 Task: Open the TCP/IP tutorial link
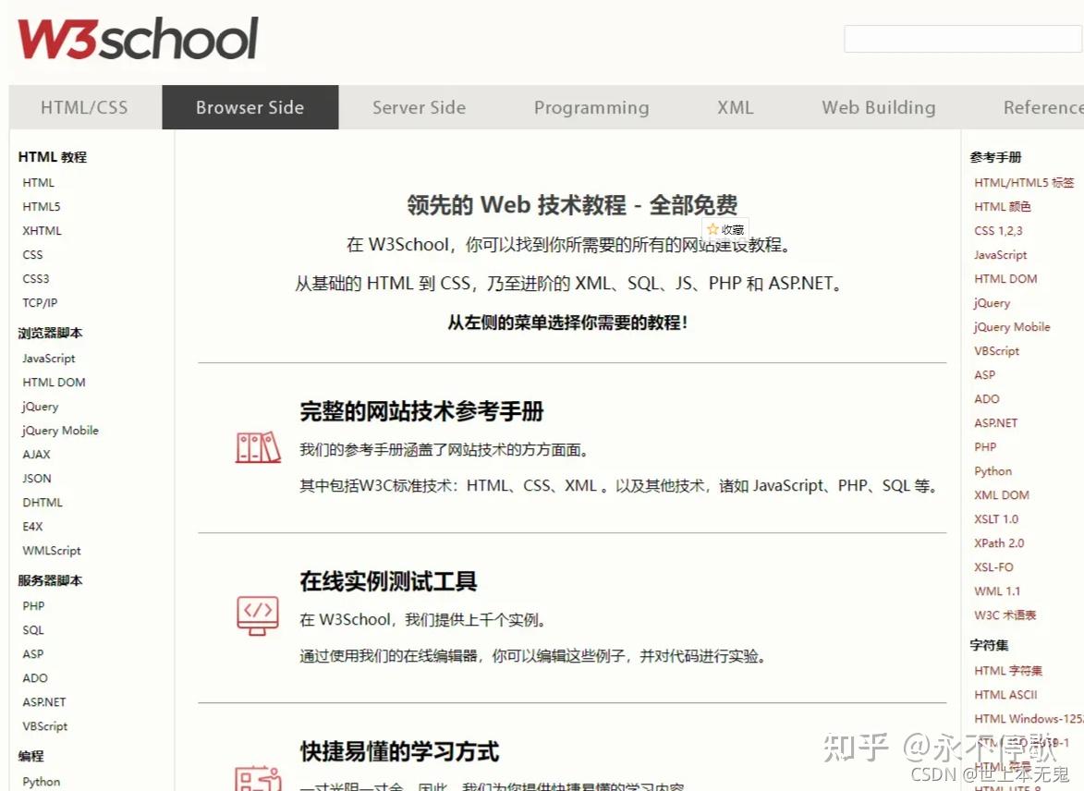click(x=40, y=303)
